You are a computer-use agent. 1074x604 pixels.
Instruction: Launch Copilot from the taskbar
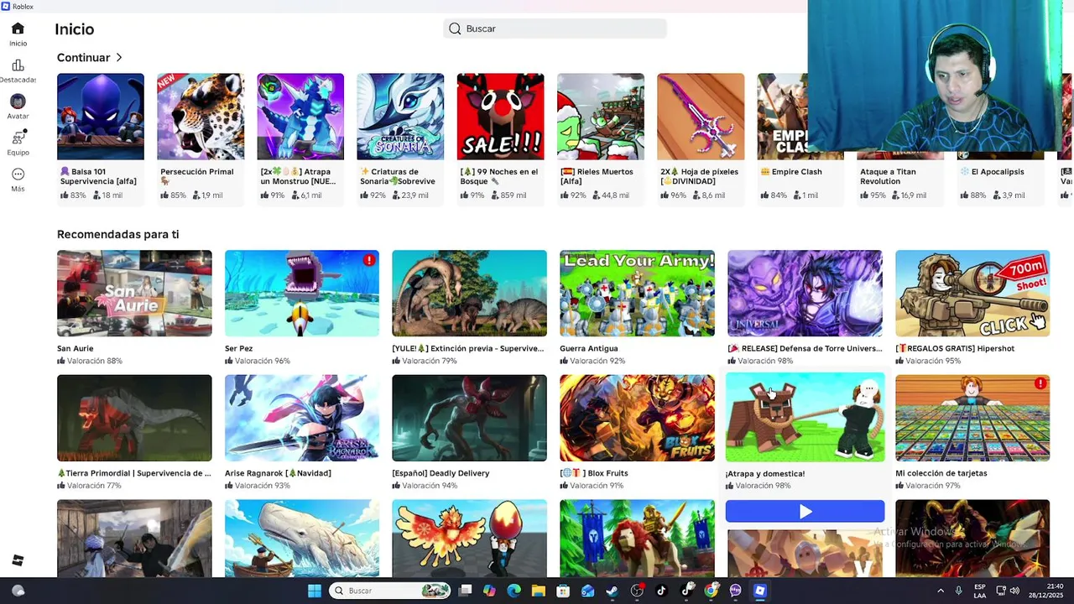click(490, 591)
